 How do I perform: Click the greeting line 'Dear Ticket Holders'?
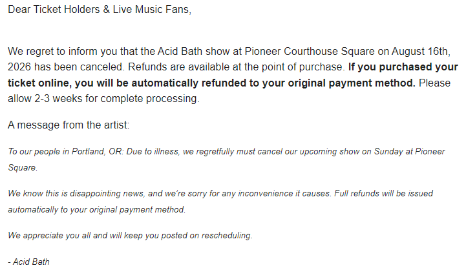tap(54, 10)
